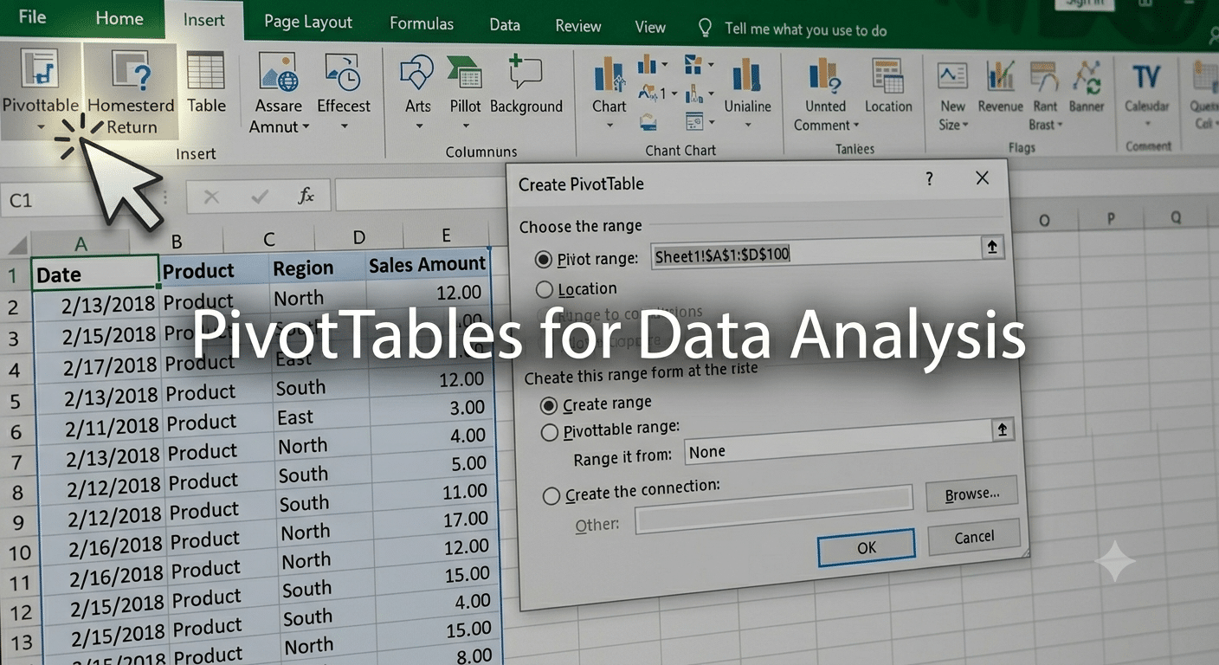Select the Sales Amount header cell
Viewport: 1219px width, 665px height.
click(x=426, y=265)
